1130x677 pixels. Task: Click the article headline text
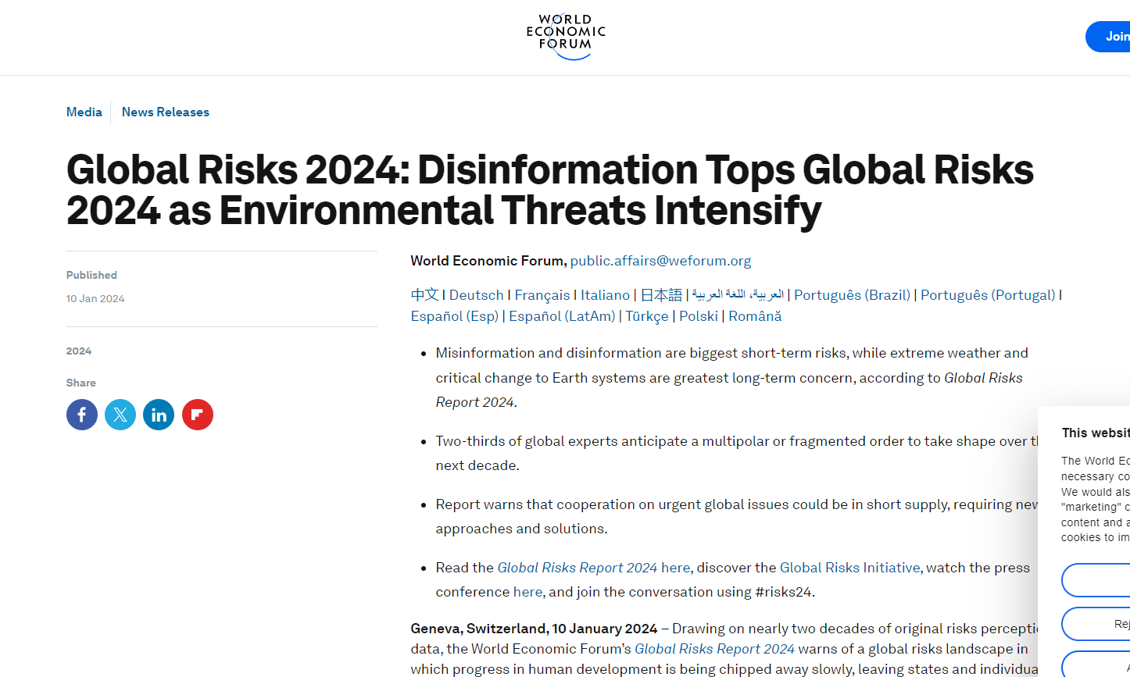(x=550, y=190)
